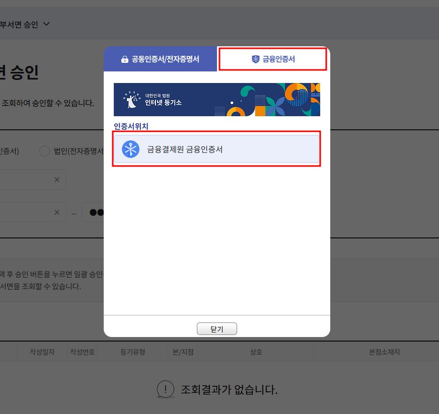439x414 pixels.
Task: Clear the lower input field with X
Action: (x=57, y=212)
